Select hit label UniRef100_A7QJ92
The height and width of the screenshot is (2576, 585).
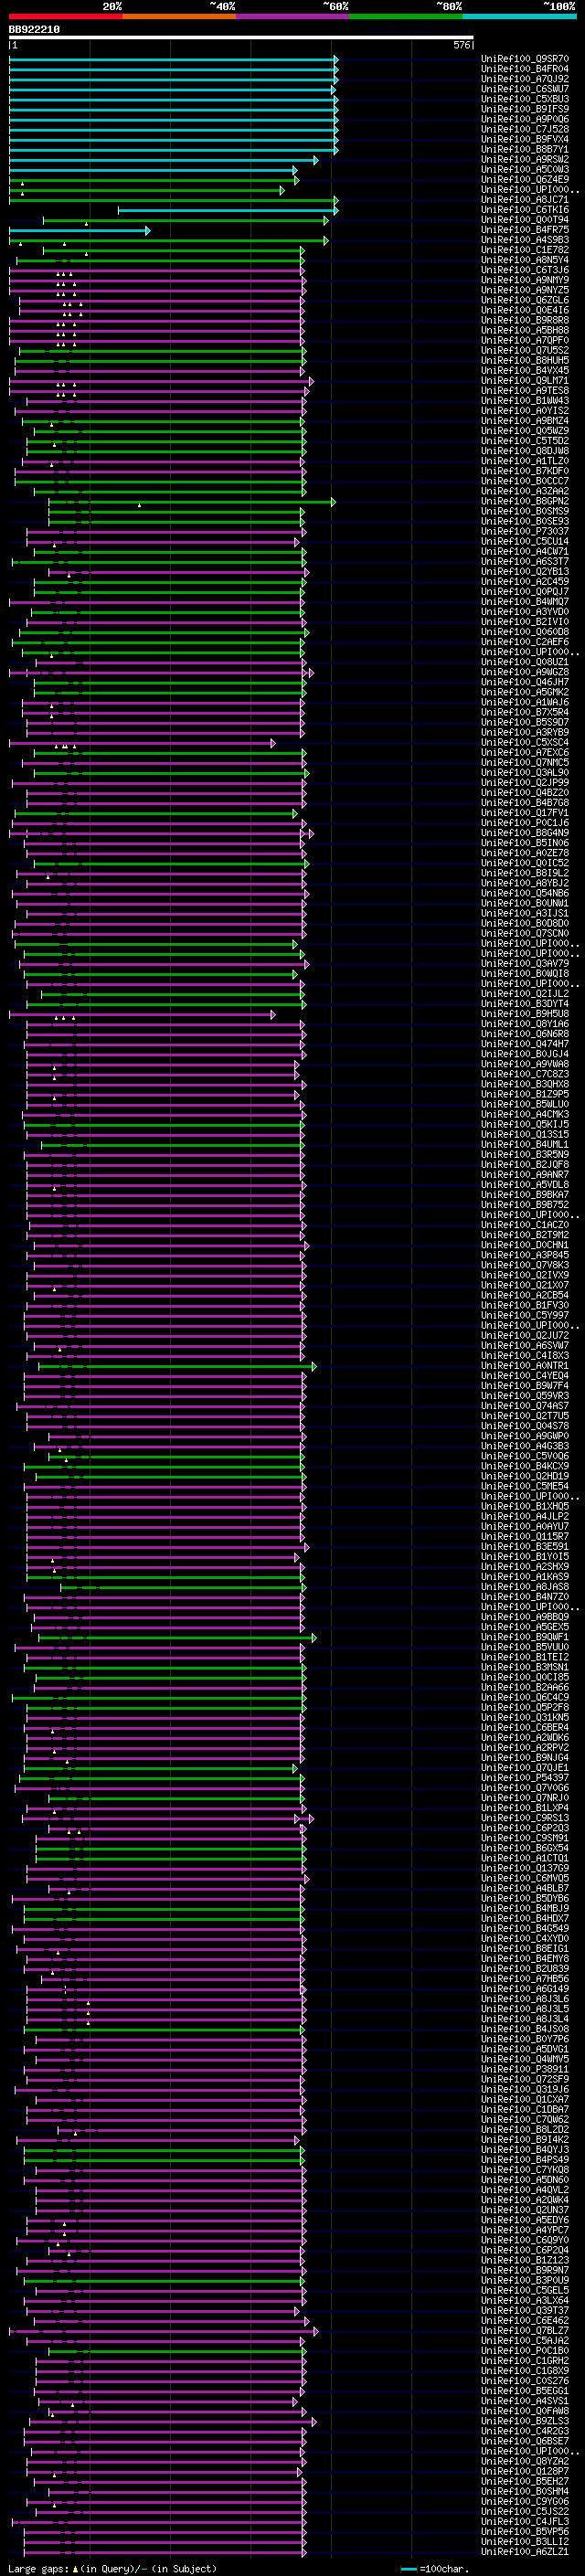point(525,79)
